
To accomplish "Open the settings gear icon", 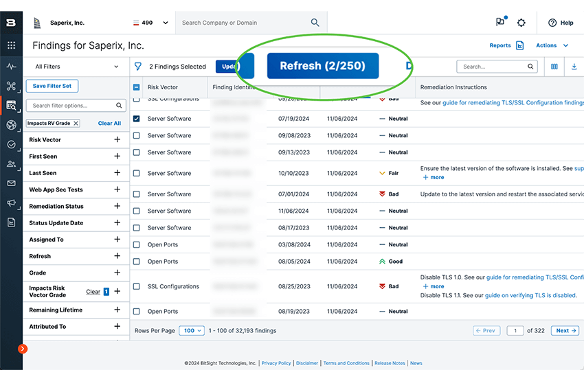I will point(521,23).
